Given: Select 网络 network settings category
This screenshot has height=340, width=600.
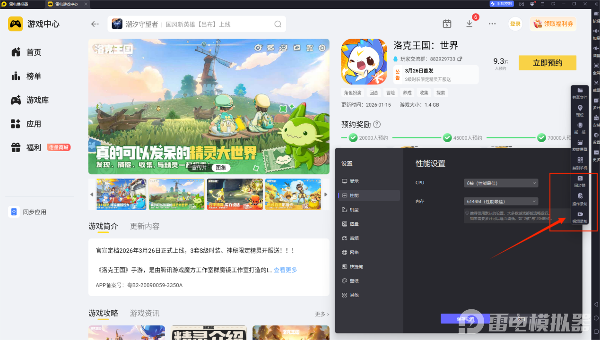Looking at the screenshot, I should 369,252.
